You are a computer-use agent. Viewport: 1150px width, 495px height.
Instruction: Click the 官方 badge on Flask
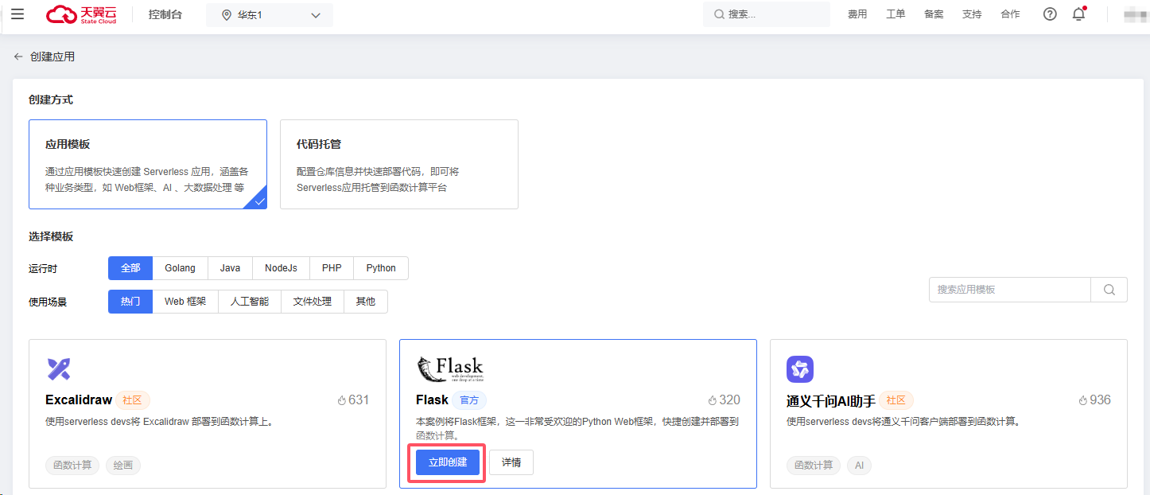(470, 400)
